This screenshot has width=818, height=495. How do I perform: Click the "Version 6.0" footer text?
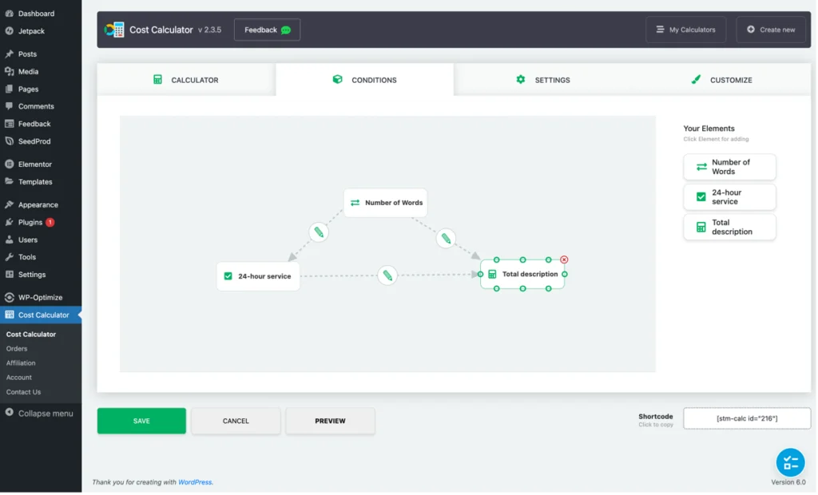point(788,482)
